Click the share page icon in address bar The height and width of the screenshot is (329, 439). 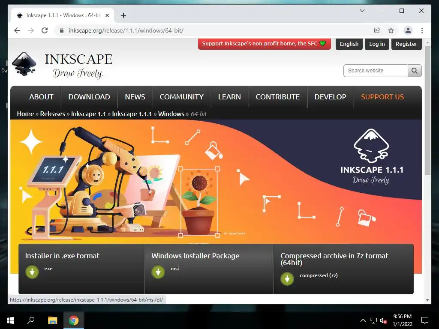(377, 30)
